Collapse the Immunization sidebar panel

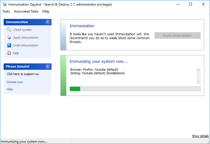click(48, 22)
